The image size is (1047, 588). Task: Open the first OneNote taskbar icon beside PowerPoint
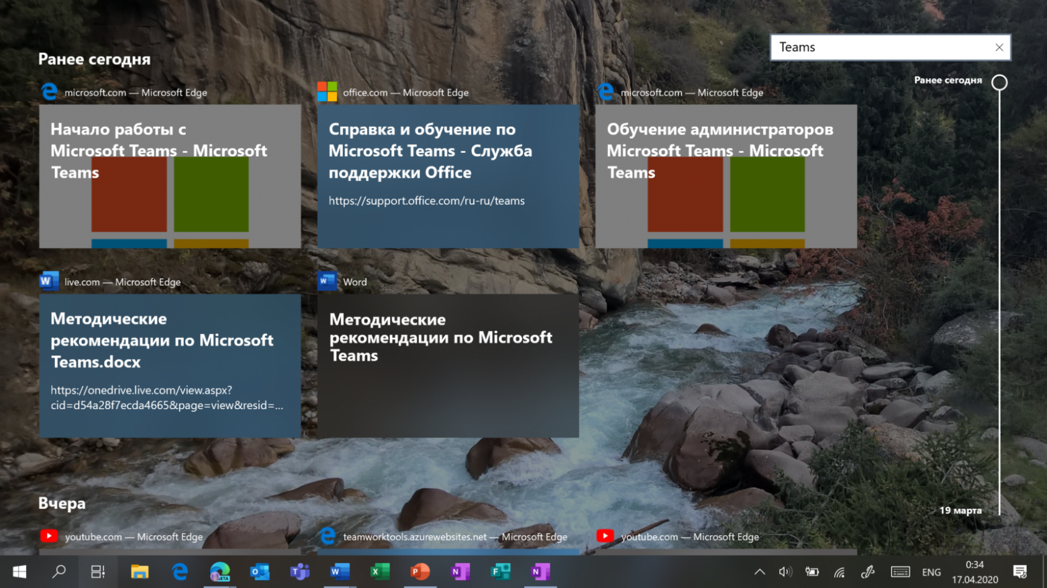[x=460, y=572]
